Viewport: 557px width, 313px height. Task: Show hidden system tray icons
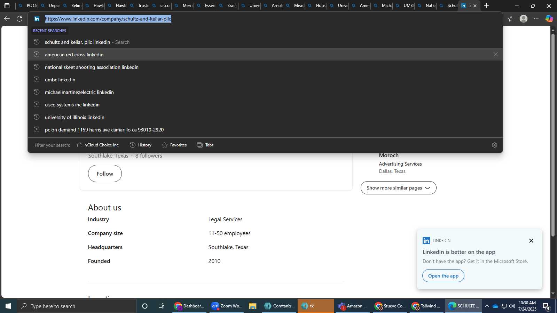pos(487,306)
